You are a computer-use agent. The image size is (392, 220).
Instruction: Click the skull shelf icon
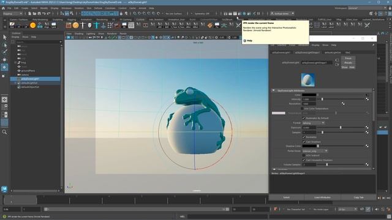[89, 25]
